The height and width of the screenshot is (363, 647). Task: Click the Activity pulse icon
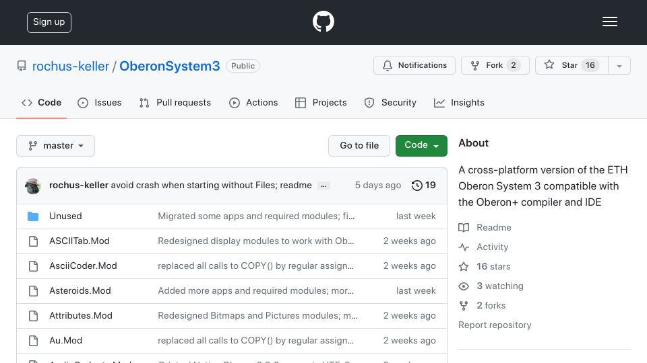464,247
